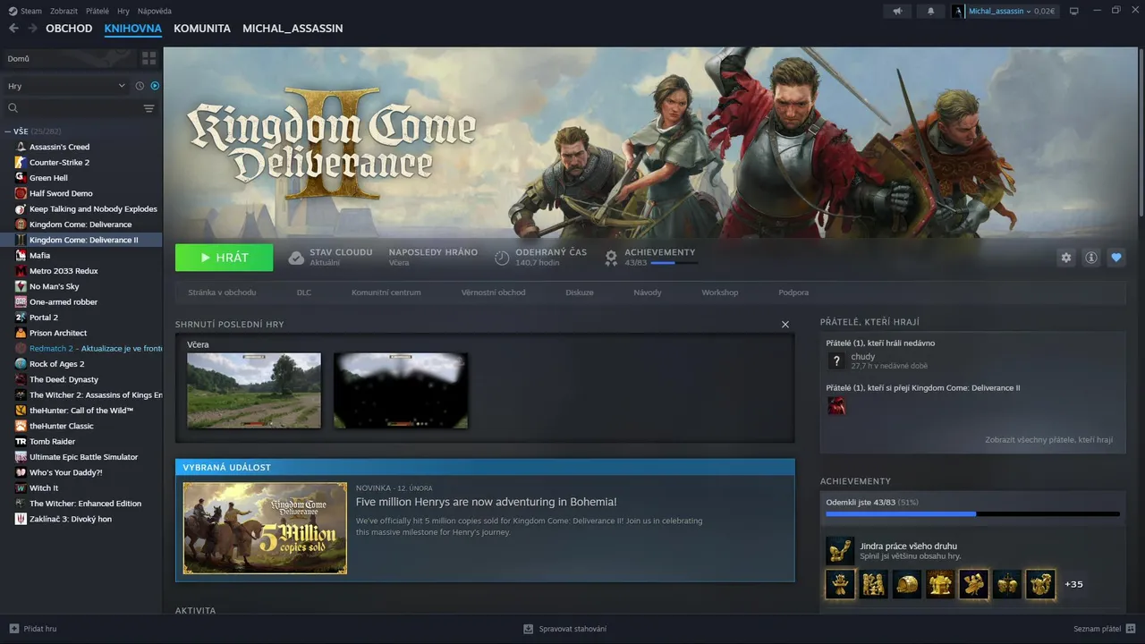Click the Jindra práce achievement icon
1145x644 pixels.
tap(840, 551)
